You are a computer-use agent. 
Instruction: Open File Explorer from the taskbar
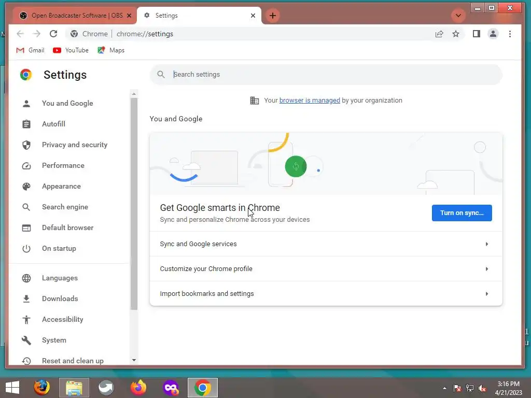[x=74, y=388]
